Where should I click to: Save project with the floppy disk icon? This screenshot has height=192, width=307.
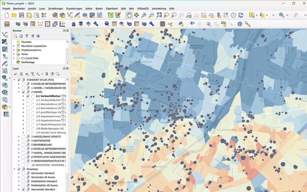tap(21, 15)
